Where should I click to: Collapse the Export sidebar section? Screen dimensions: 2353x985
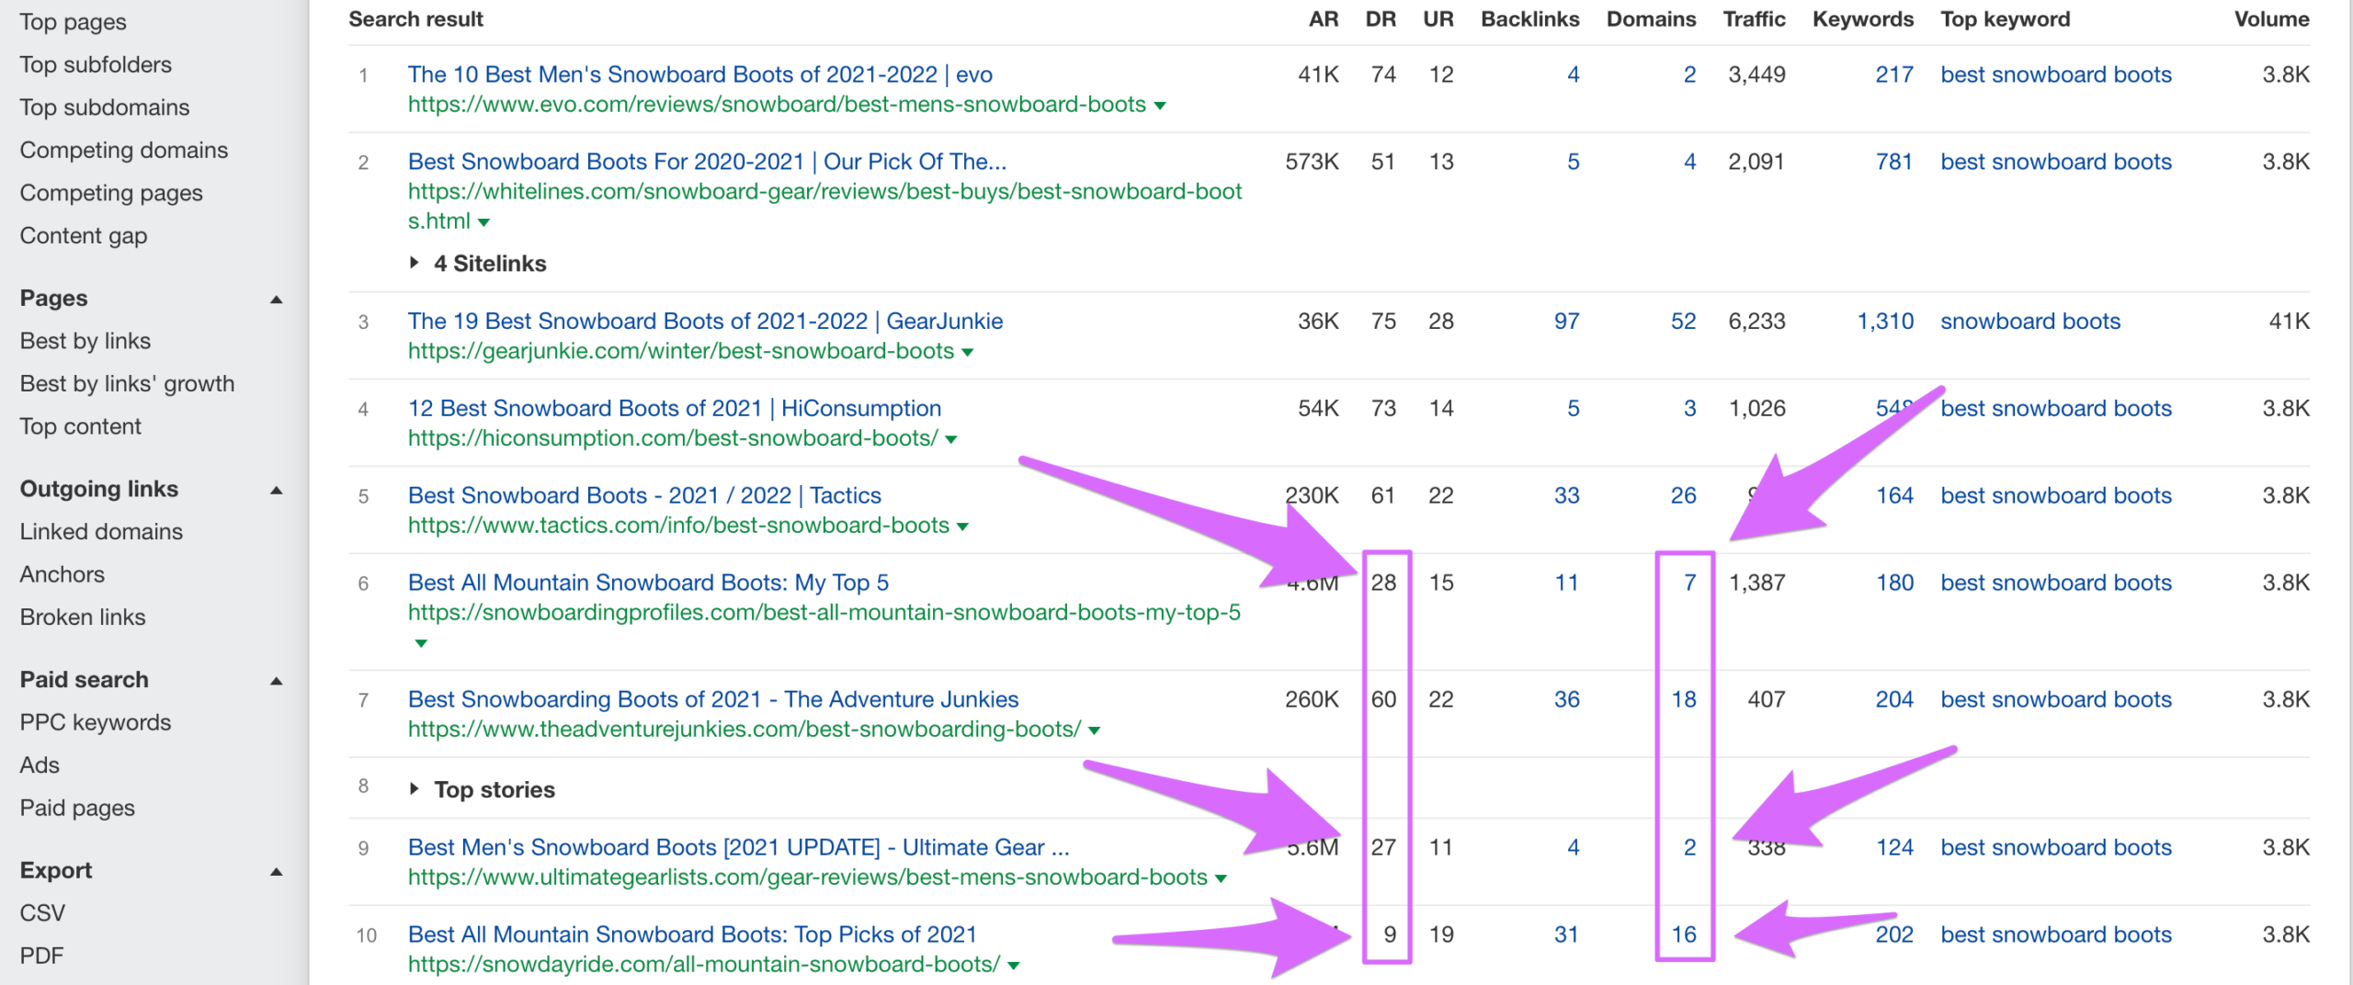tap(276, 872)
